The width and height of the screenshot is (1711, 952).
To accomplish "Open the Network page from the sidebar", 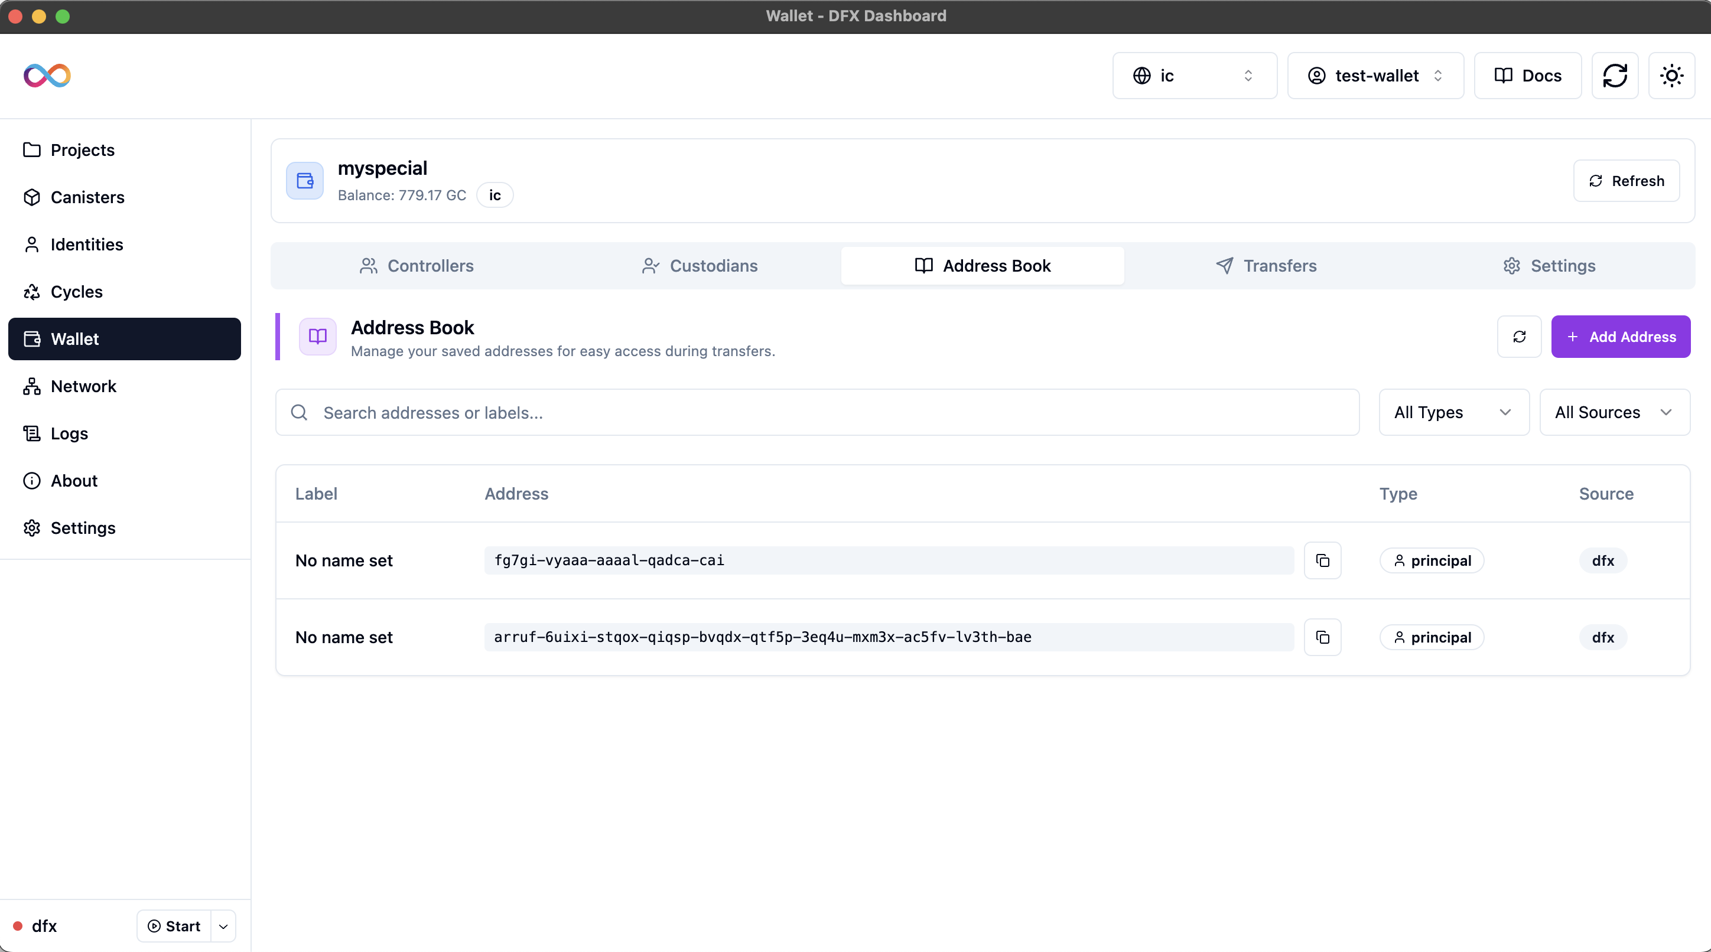I will [83, 386].
